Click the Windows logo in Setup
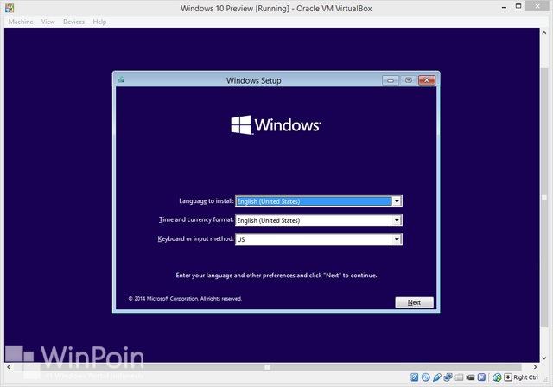 click(276, 124)
